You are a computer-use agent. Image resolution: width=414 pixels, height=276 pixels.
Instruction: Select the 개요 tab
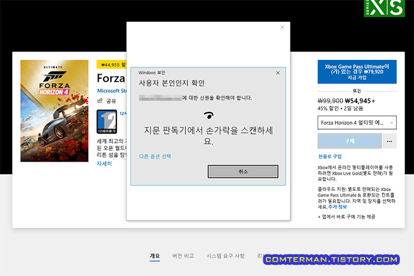tap(155, 256)
